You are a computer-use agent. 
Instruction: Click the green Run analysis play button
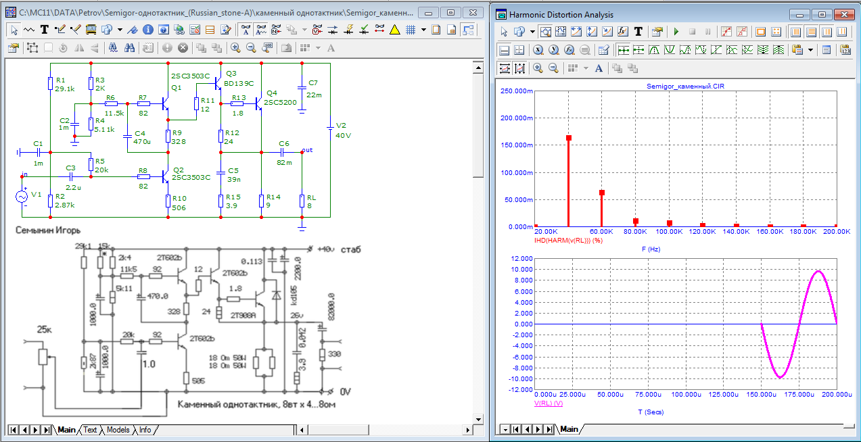coord(676,32)
